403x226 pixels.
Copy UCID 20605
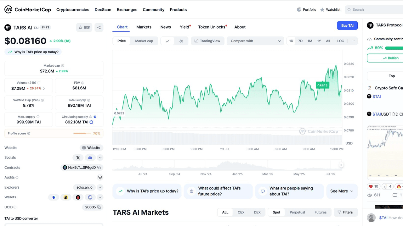click(x=99, y=207)
